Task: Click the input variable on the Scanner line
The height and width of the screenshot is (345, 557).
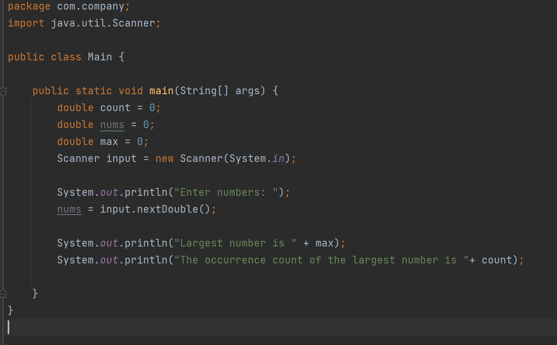Action: pyautogui.click(x=121, y=158)
